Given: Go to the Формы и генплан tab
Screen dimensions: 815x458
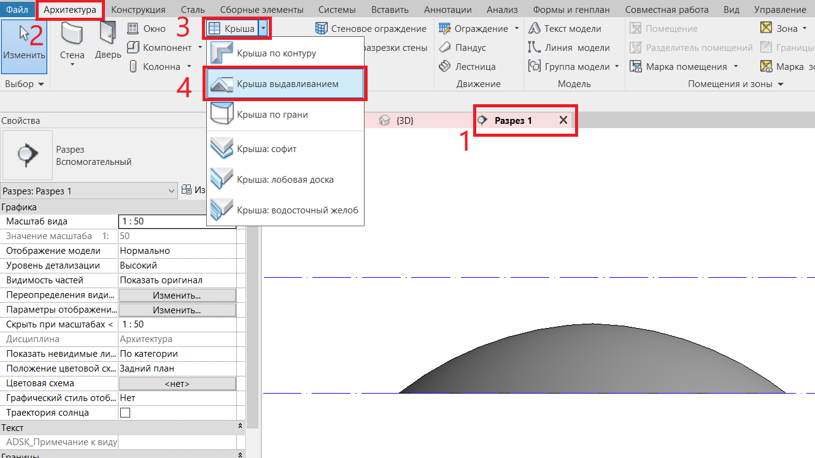Looking at the screenshot, I should 572,9.
